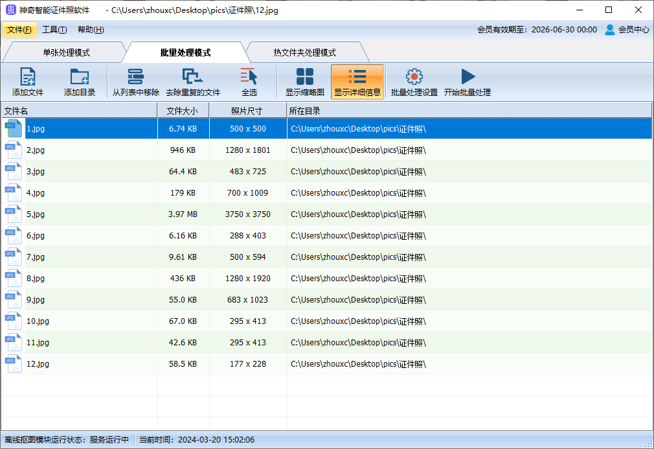Switch to 单张处理模式 tab
Screen dimensions: 654x449
coord(66,52)
